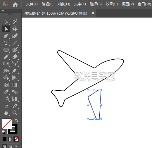
Task: Pick the Eraser tool
Action: (x=15, y=57)
